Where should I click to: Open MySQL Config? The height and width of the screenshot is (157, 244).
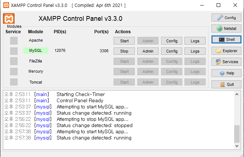pyautogui.click(x=172, y=51)
